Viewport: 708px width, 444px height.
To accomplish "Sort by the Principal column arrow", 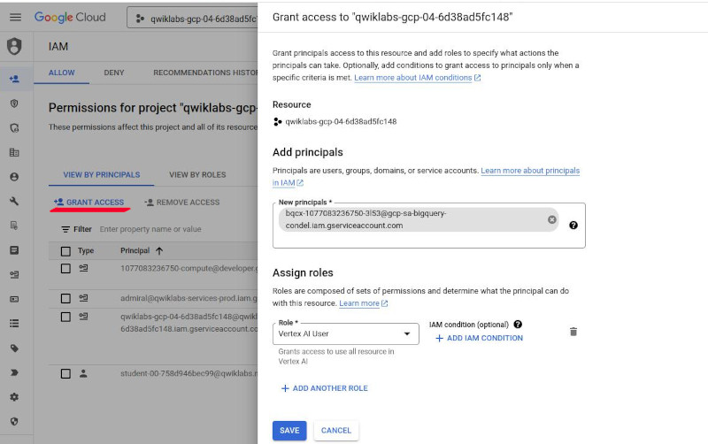I will [159, 251].
